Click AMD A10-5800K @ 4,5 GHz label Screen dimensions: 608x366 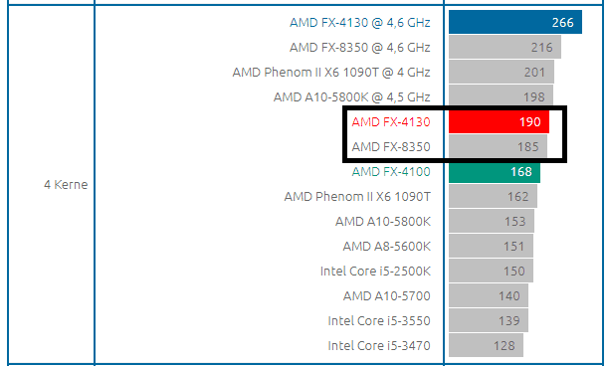point(352,96)
